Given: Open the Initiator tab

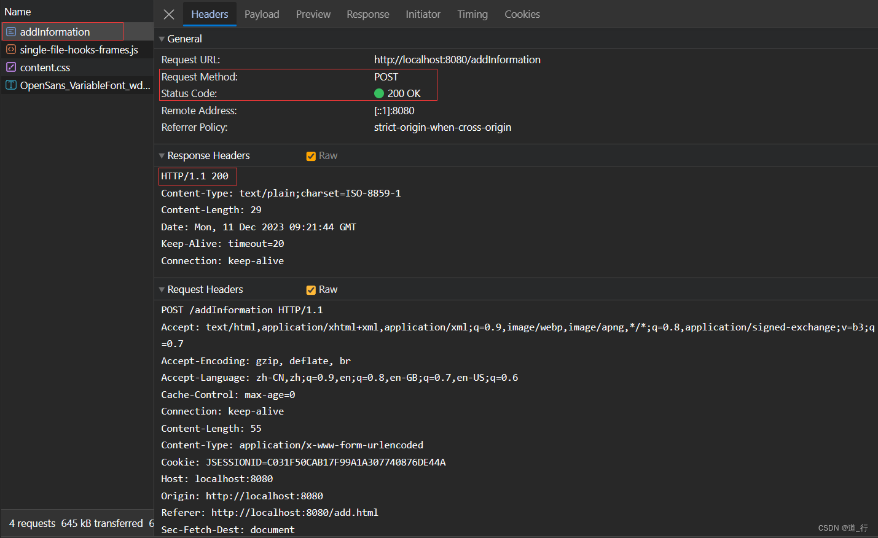Looking at the screenshot, I should click(423, 14).
